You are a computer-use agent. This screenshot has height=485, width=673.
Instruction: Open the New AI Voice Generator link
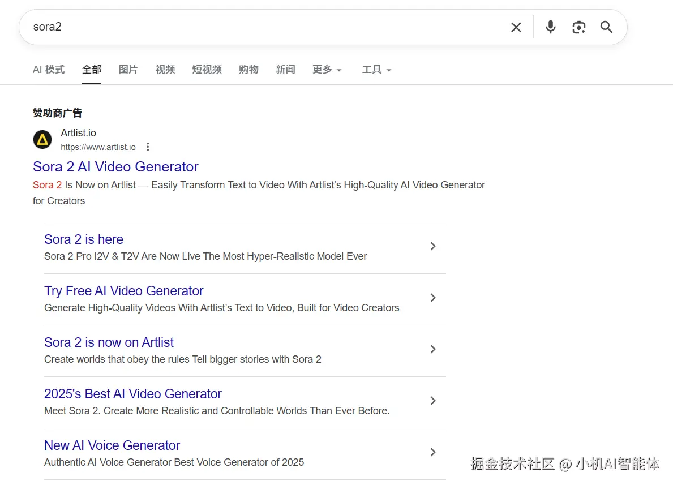click(x=112, y=445)
